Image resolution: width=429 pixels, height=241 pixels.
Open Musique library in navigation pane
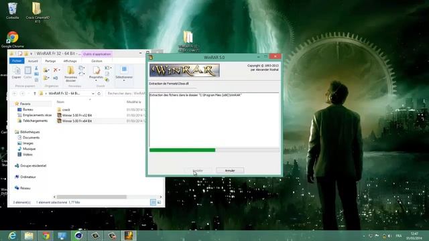pyautogui.click(x=29, y=149)
